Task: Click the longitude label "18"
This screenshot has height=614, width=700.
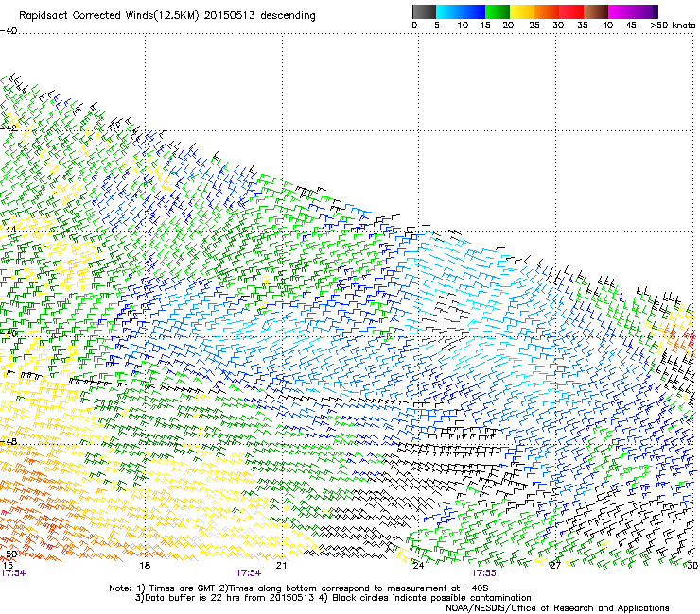Action: [145, 566]
